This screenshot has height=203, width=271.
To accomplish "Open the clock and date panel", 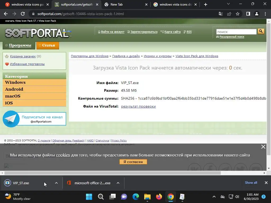I will [x=251, y=197].
